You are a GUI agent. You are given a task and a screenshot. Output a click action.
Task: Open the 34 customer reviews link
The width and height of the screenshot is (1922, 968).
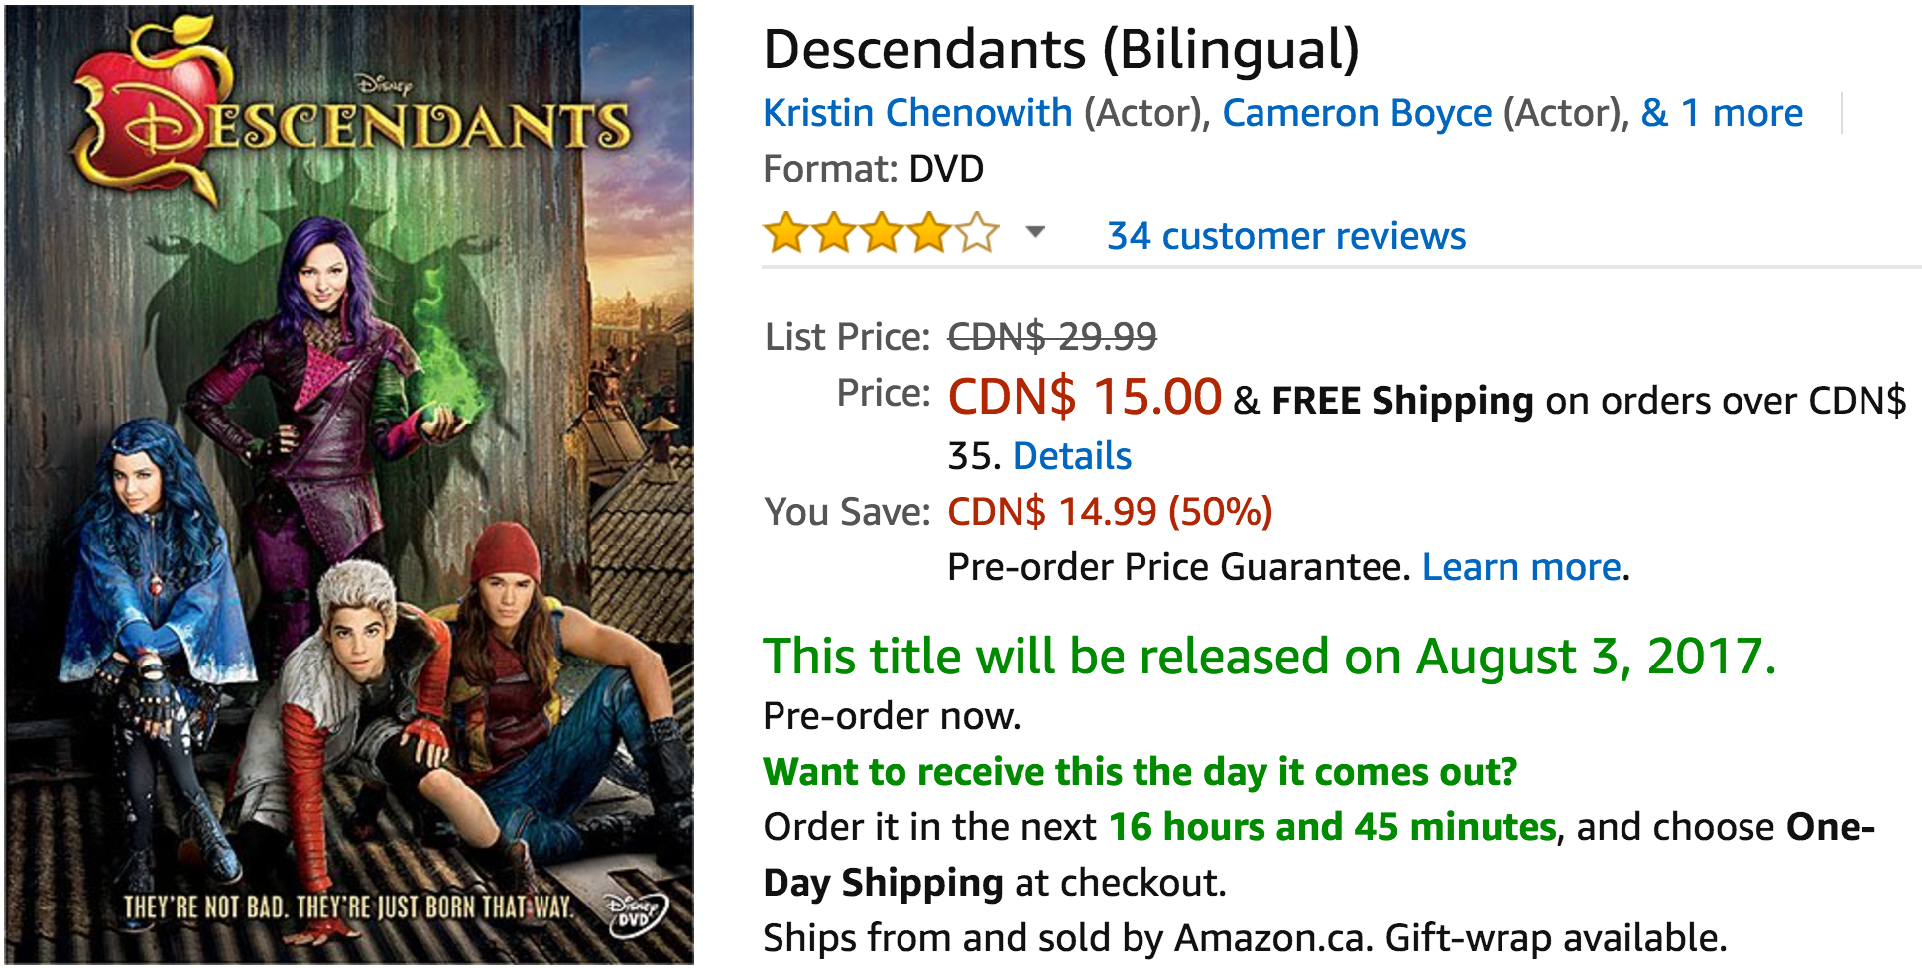[x=1285, y=236]
